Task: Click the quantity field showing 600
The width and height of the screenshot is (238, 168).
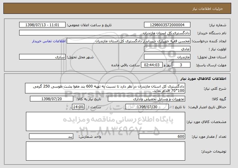Action: click(x=162, y=136)
